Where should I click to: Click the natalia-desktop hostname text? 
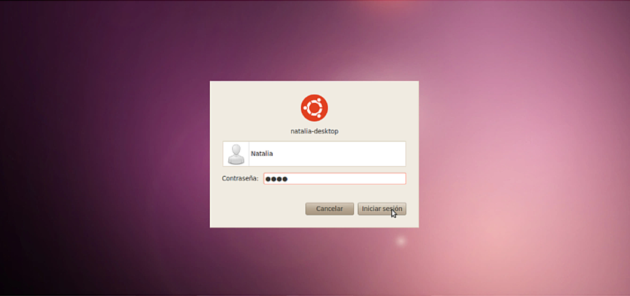[314, 131]
